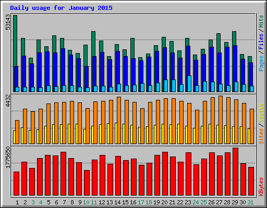
Task: Click day 14 axis label
Action: tap(117, 202)
